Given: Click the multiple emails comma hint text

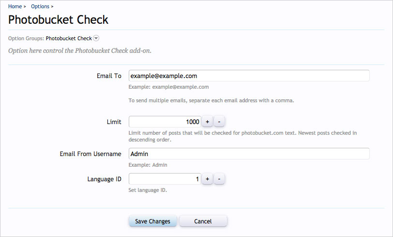Looking at the screenshot, I should (x=212, y=100).
